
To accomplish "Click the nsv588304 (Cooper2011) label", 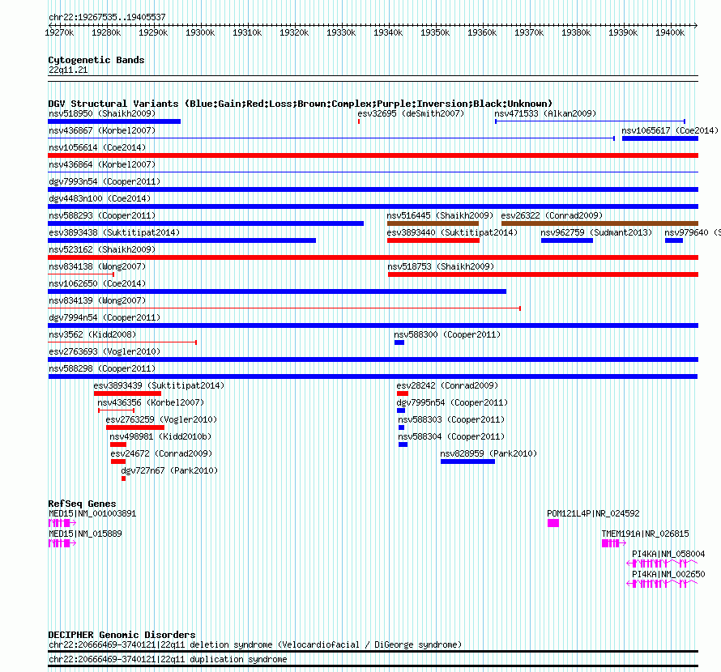I will pyautogui.click(x=451, y=436).
